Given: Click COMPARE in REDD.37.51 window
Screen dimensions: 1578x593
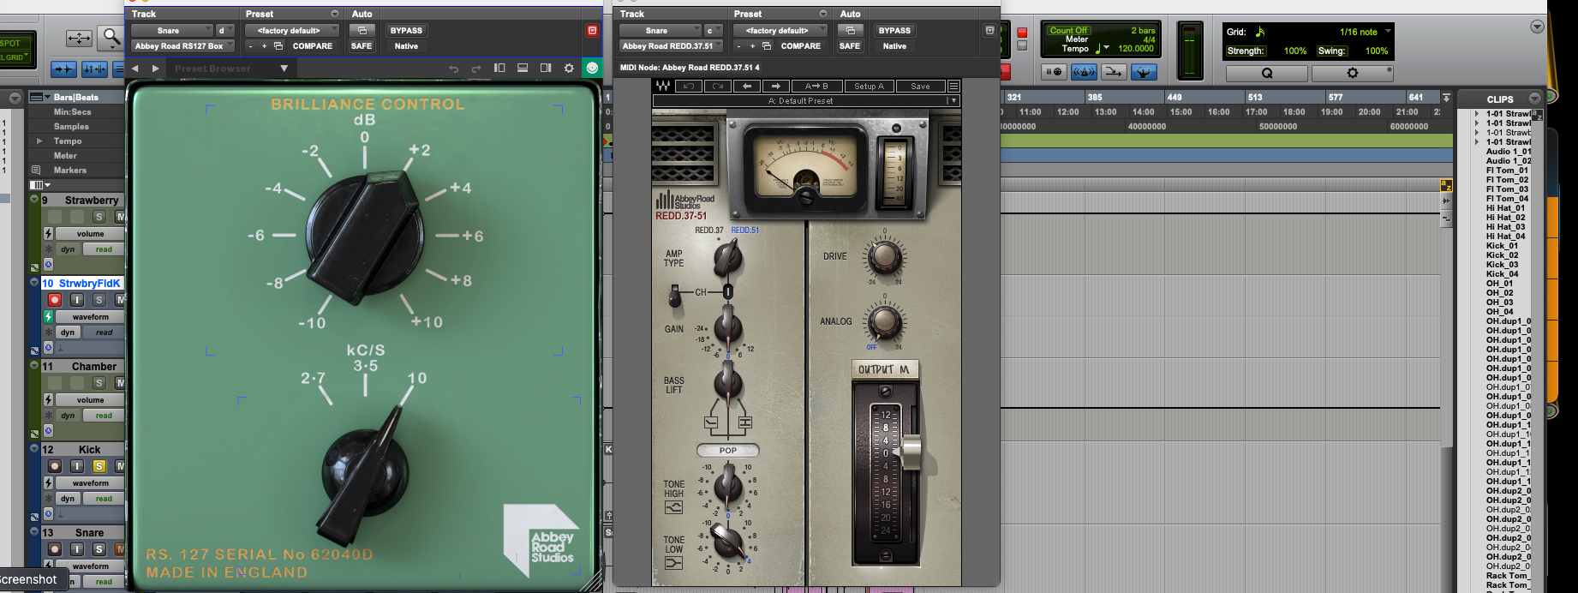Looking at the screenshot, I should pyautogui.click(x=800, y=46).
